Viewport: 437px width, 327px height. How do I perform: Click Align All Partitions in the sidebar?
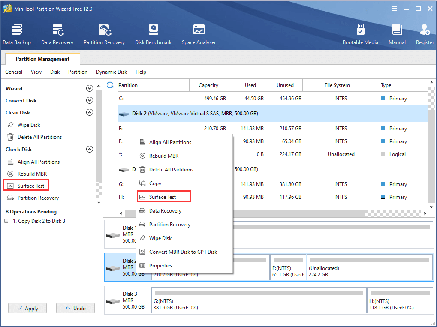point(33,162)
